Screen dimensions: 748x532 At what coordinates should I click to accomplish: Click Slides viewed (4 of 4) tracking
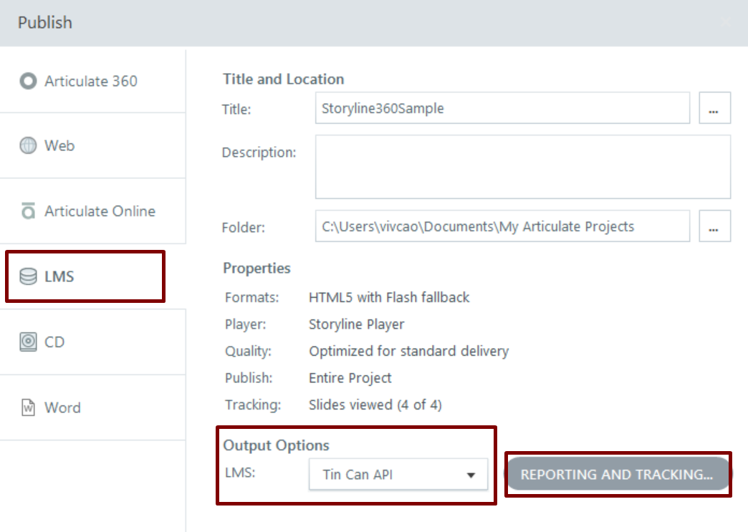(x=375, y=405)
